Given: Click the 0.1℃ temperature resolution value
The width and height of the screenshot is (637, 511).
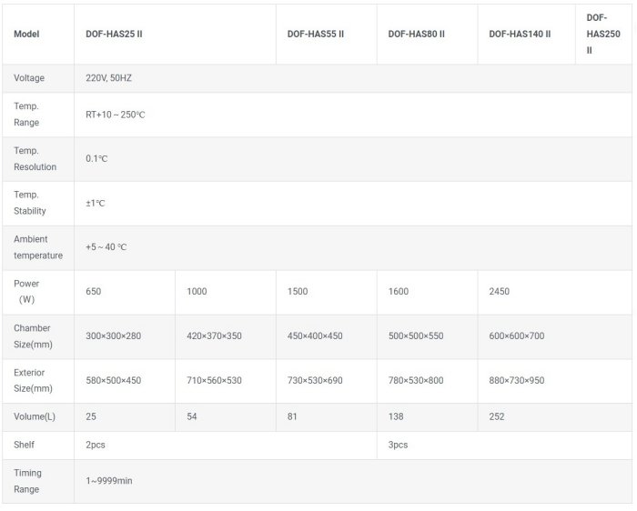Looking at the screenshot, I should point(96,158).
